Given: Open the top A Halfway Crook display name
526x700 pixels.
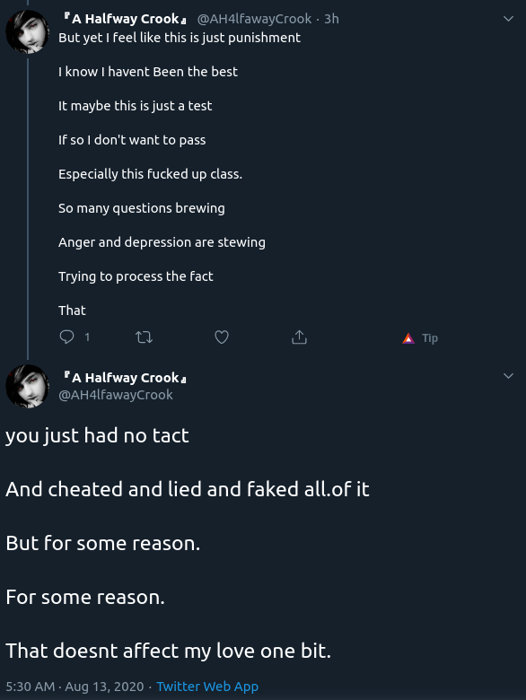Looking at the screenshot, I should tap(125, 19).
